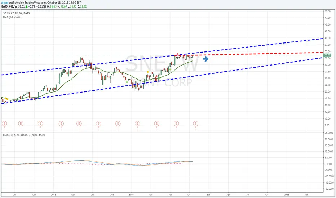Select the L:32.72 low value
The height and width of the screenshot is (198, 336).
coord(72,6)
